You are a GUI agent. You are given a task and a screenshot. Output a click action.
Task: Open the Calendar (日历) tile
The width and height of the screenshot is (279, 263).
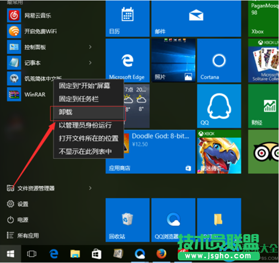pyautogui.click(x=127, y=18)
